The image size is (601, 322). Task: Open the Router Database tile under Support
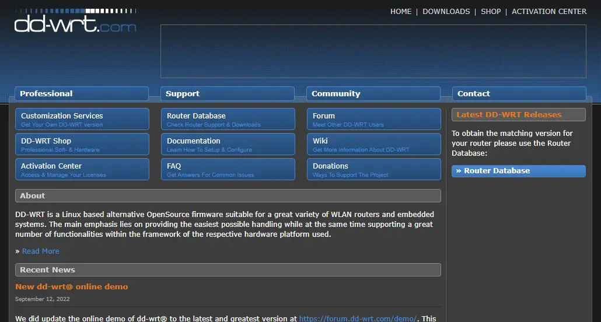tap(228, 119)
